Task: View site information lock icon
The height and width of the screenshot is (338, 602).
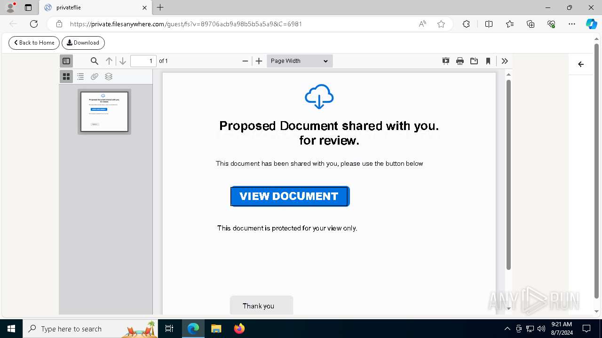Action: 59,24
